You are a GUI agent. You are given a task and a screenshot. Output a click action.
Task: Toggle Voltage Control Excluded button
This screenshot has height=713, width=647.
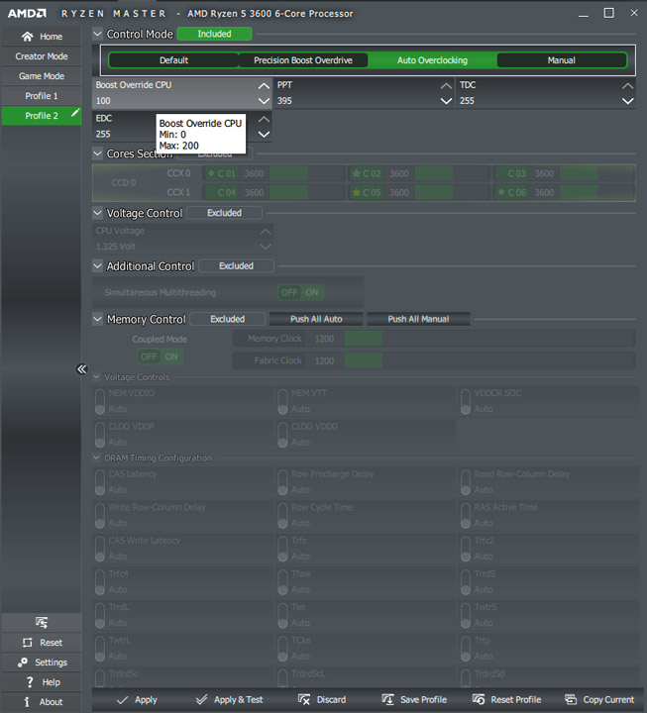pos(224,213)
